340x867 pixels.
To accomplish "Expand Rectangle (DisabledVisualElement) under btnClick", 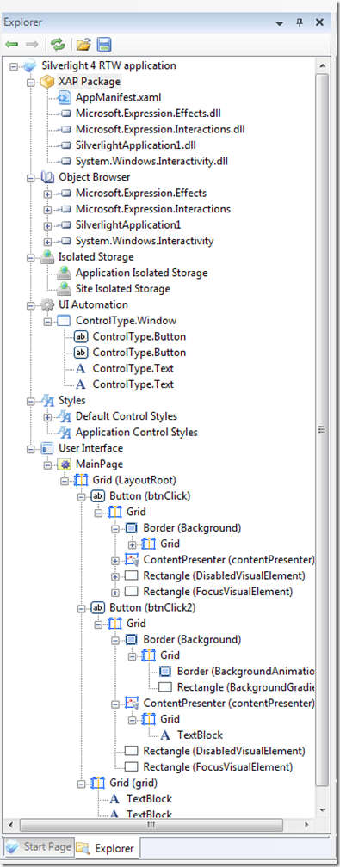I will click(115, 576).
